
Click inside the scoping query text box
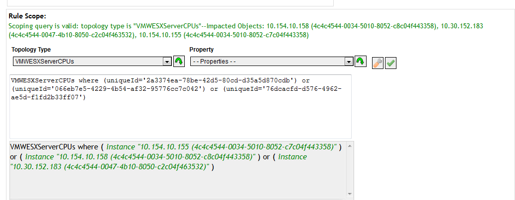[x=180, y=106]
